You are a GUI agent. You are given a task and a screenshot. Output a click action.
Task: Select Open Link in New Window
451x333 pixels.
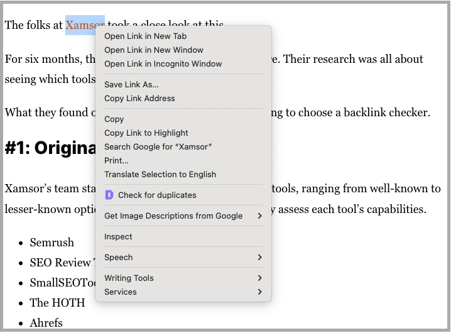tap(183, 50)
